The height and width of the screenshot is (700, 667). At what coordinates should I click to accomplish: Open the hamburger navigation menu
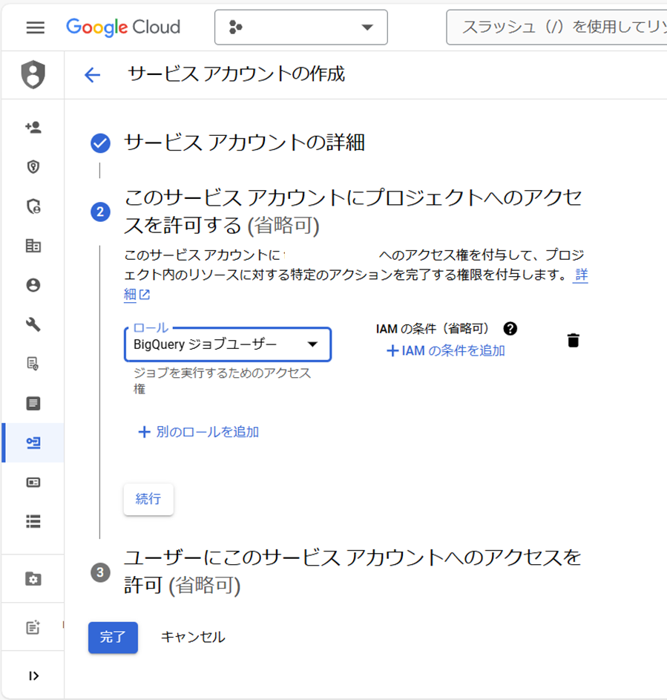pos(36,27)
